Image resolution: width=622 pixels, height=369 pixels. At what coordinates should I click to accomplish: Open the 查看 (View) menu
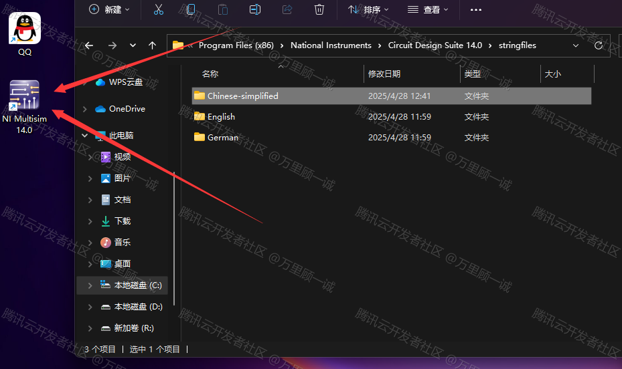[x=428, y=9]
